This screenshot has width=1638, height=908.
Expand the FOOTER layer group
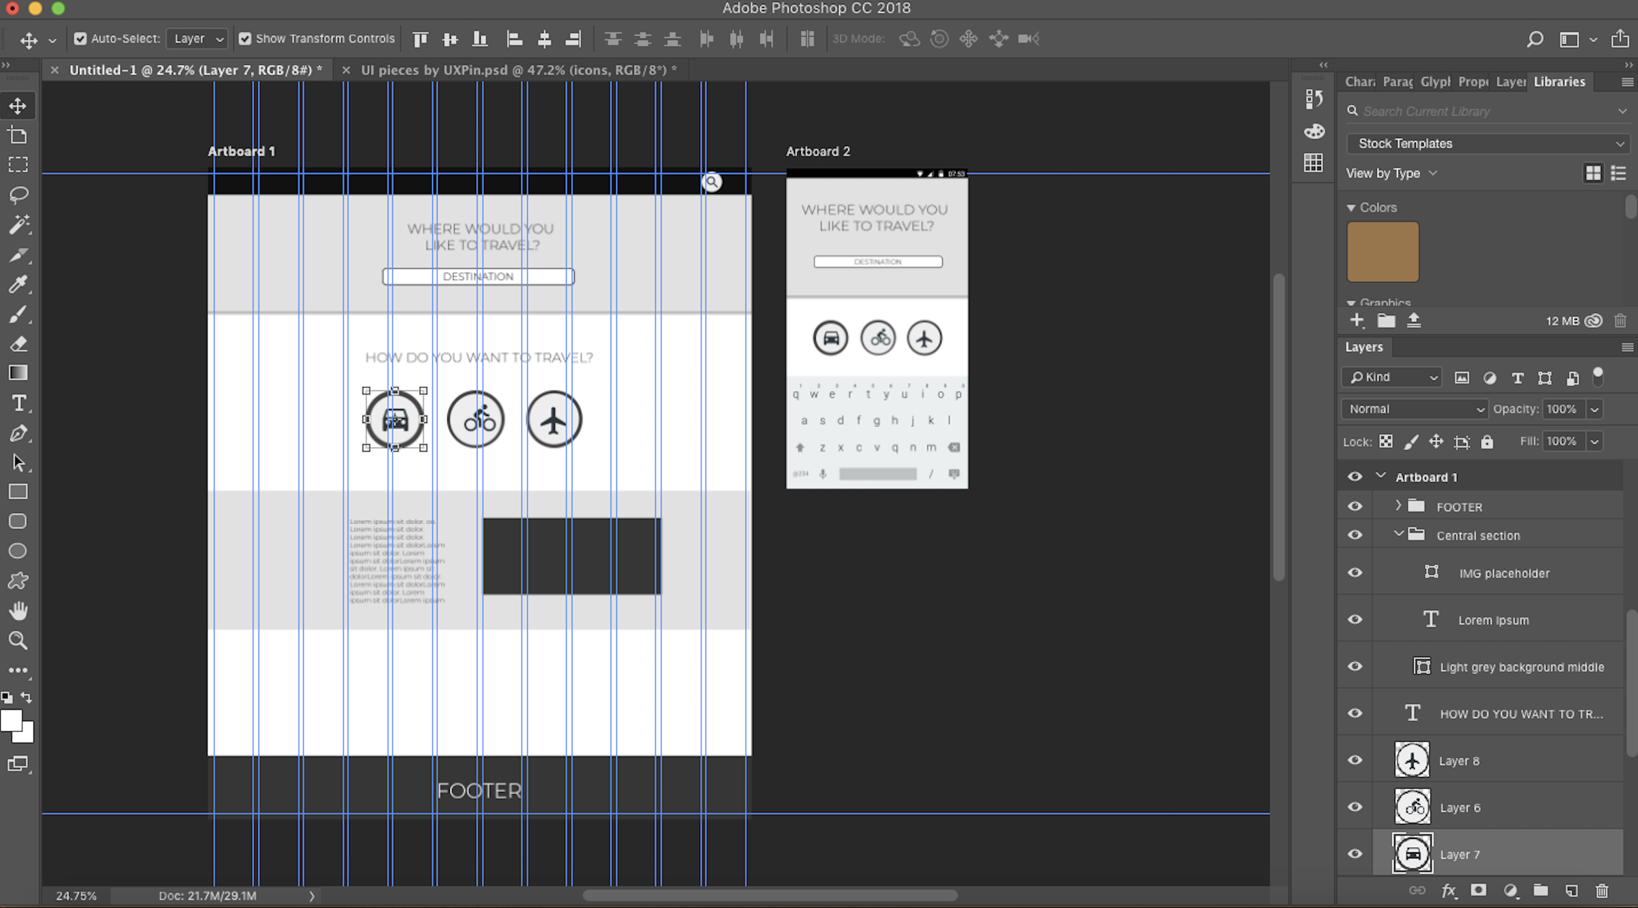tap(1398, 506)
